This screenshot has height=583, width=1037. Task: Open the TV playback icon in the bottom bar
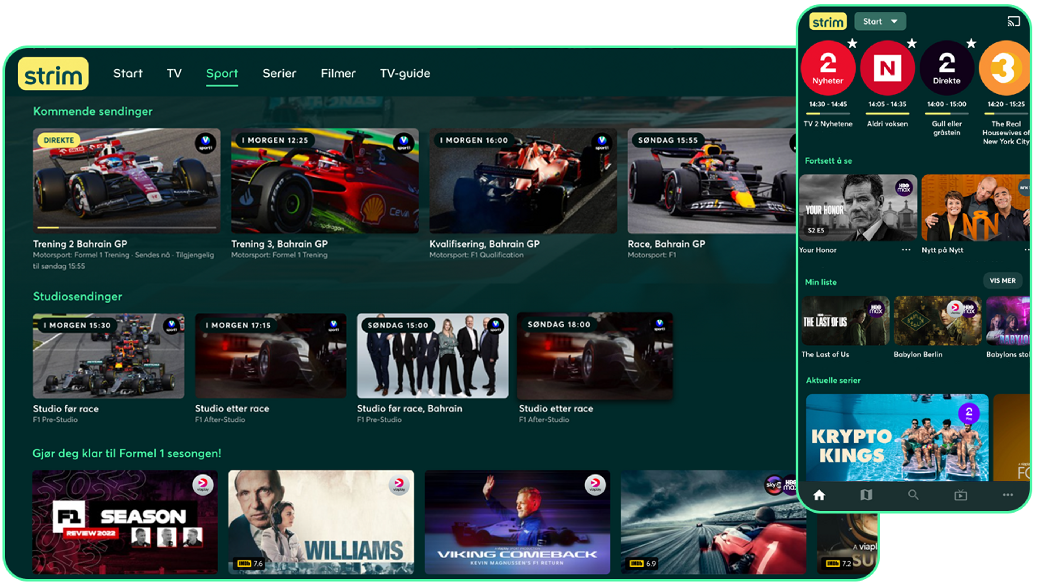[x=961, y=495]
